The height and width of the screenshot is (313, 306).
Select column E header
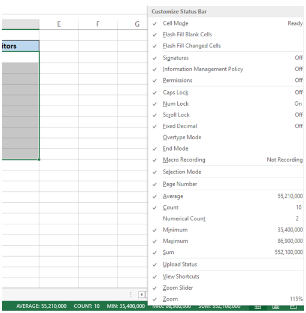tap(59, 24)
